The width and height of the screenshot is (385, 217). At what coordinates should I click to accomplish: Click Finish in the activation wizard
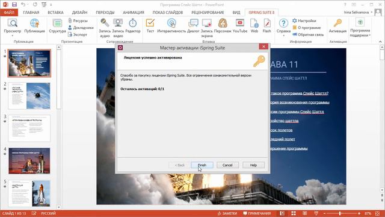pos(202,165)
